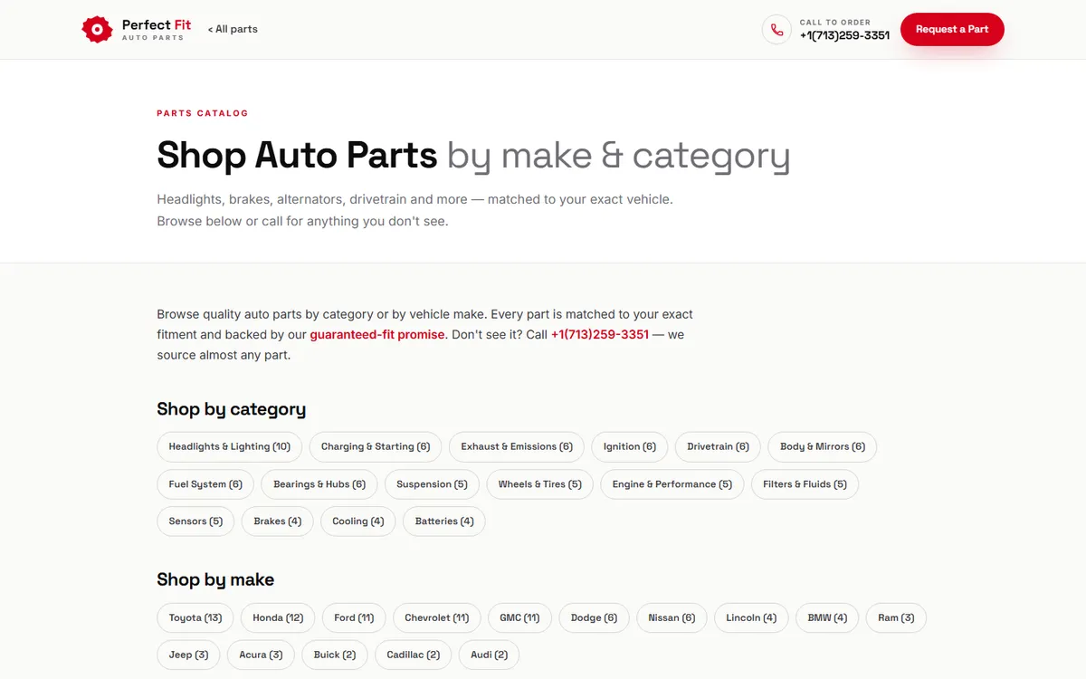Browse parts for Honda (12)
Image resolution: width=1086 pixels, height=679 pixels.
coord(278,617)
